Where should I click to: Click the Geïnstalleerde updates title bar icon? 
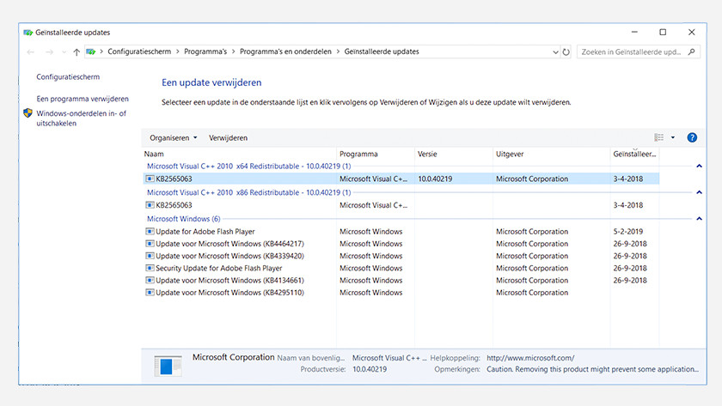click(28, 32)
